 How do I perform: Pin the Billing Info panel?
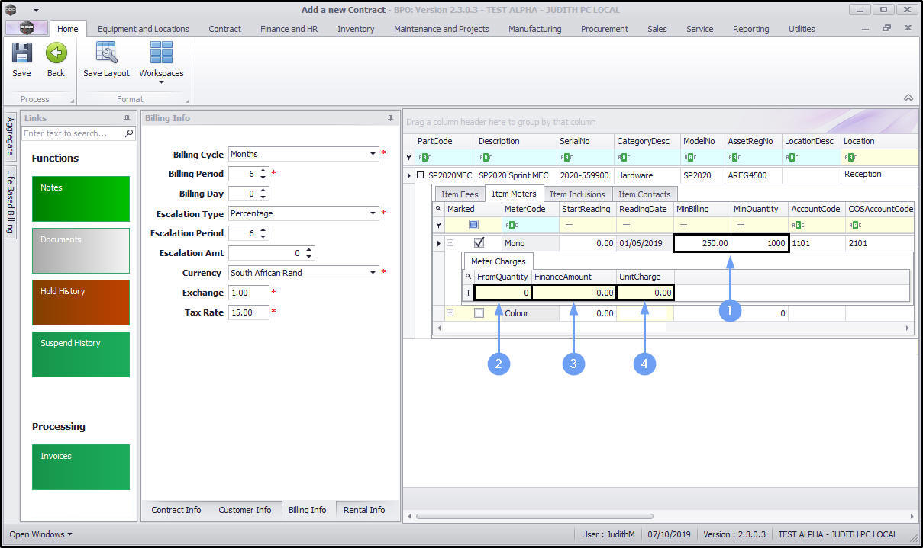(390, 118)
